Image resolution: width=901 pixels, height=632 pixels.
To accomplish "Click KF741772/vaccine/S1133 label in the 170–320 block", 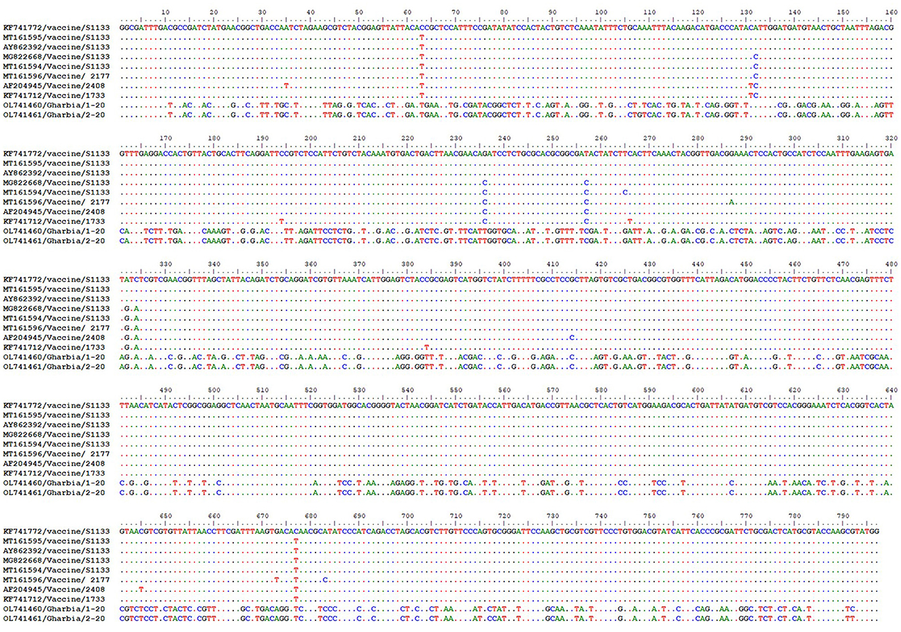I will tap(56, 154).
